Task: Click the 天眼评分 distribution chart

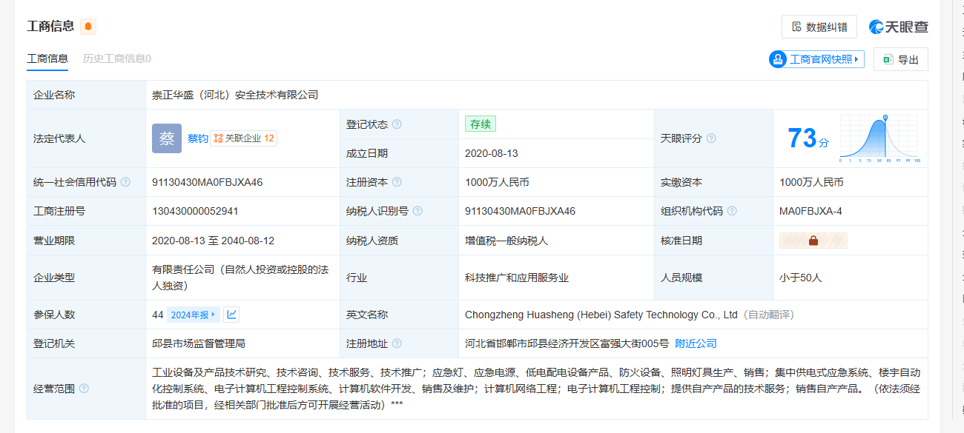Action: pyautogui.click(x=880, y=138)
